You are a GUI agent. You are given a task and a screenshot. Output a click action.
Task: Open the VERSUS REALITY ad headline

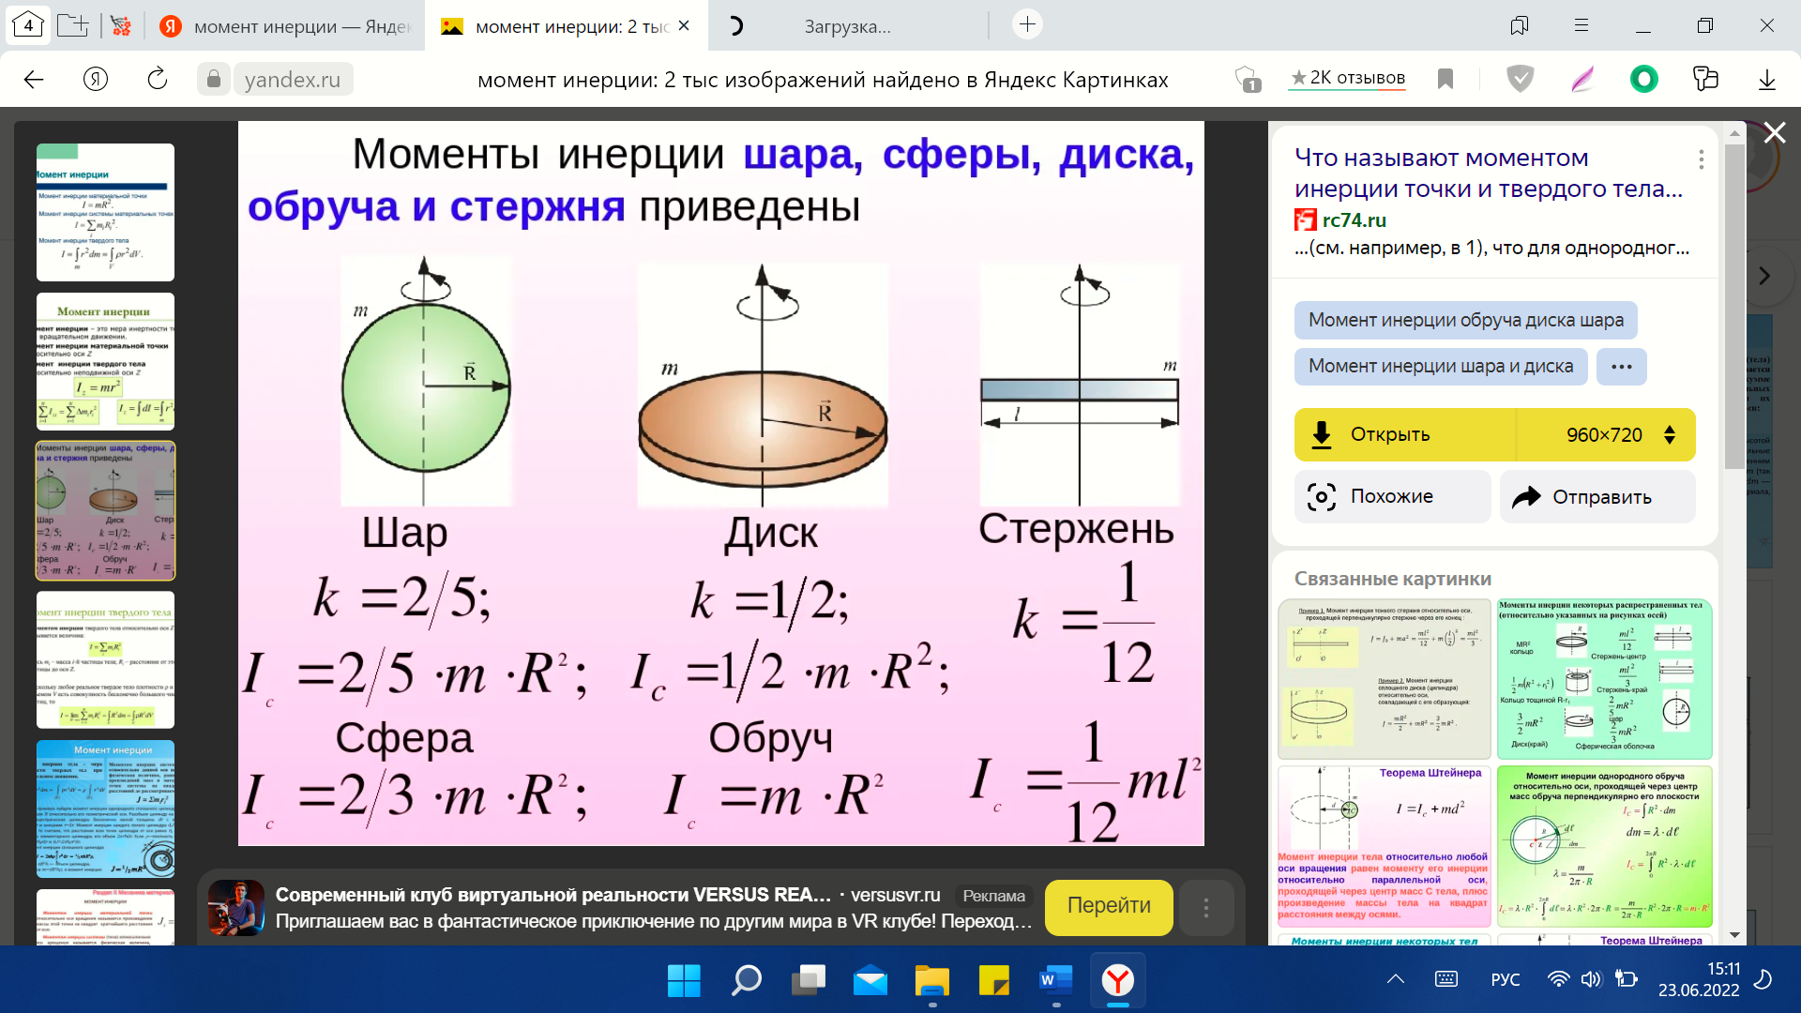pyautogui.click(x=553, y=895)
